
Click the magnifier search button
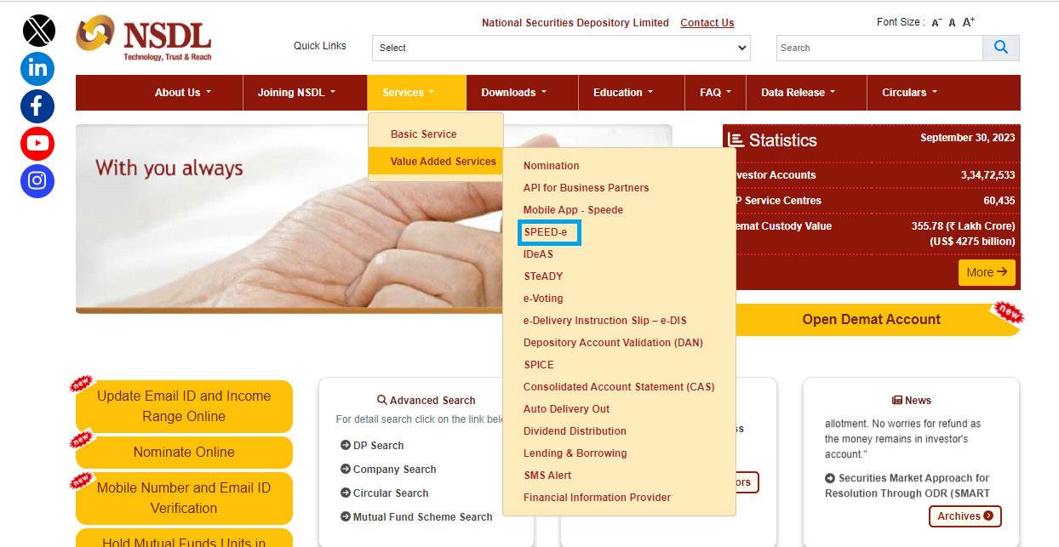[1000, 48]
